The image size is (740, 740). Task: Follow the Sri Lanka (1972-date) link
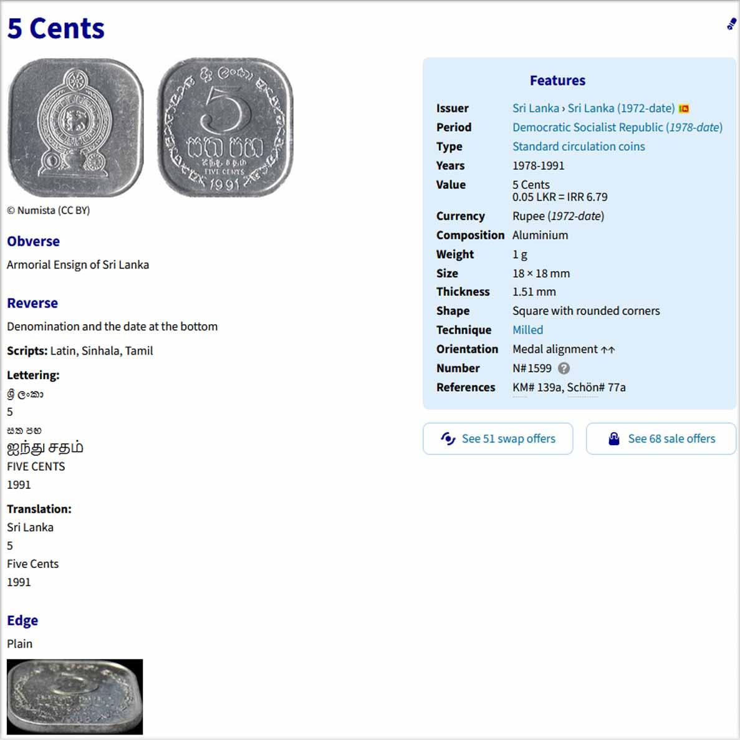(x=621, y=108)
